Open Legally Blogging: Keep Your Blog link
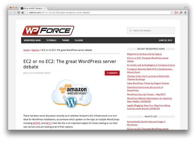This screenshot has height=141, width=196. 149,107
